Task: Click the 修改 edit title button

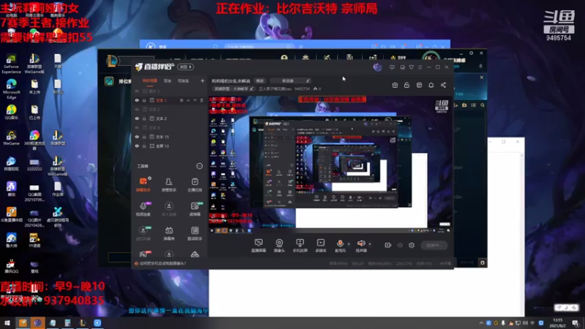Action: 260,80
